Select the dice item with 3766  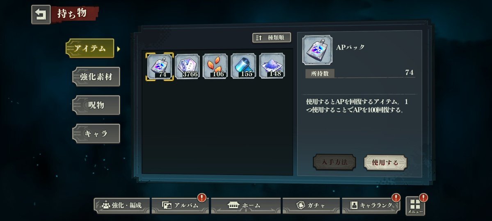[x=188, y=66]
